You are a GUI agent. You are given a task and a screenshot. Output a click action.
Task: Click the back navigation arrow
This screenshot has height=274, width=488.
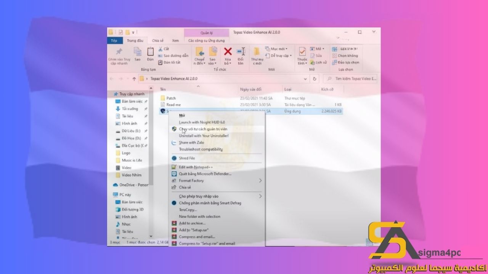[x=112, y=79]
